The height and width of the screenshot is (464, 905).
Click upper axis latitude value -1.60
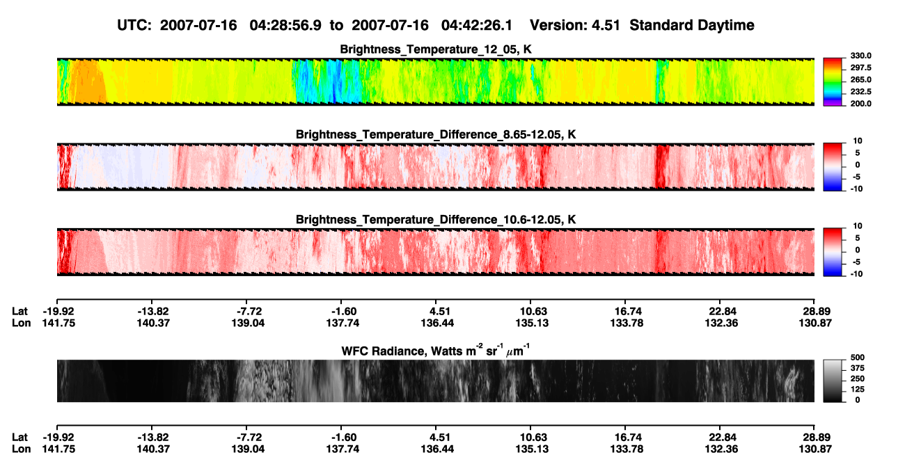coord(344,312)
